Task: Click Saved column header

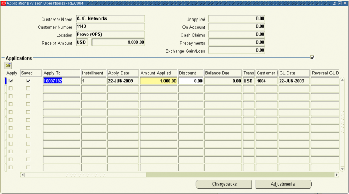Action: click(31, 73)
